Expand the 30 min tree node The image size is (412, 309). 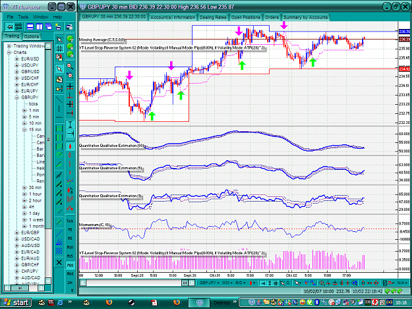24,188
